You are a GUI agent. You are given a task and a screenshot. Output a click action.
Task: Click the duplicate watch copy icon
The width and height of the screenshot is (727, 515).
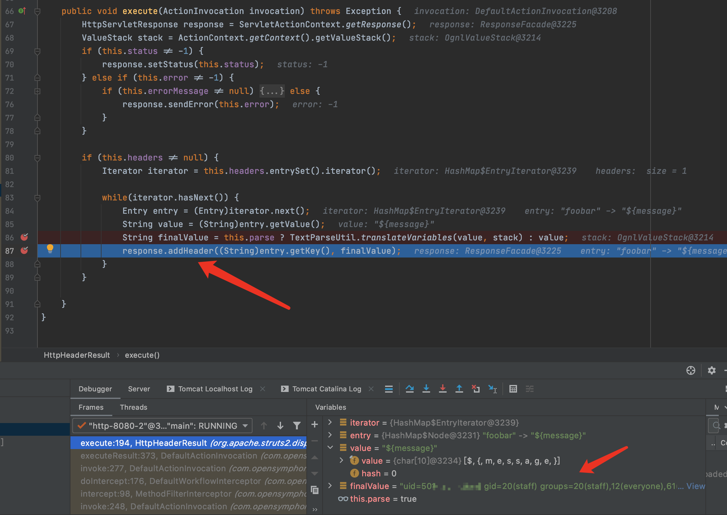tap(315, 490)
